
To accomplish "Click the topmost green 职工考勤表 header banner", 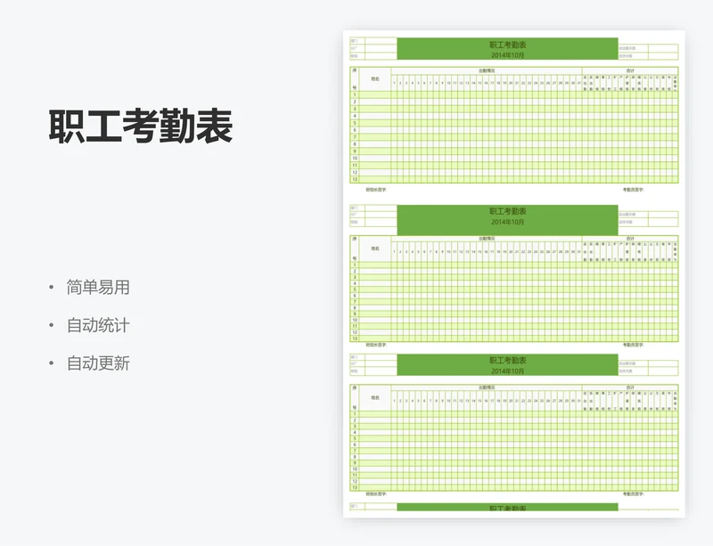I will pos(507,49).
